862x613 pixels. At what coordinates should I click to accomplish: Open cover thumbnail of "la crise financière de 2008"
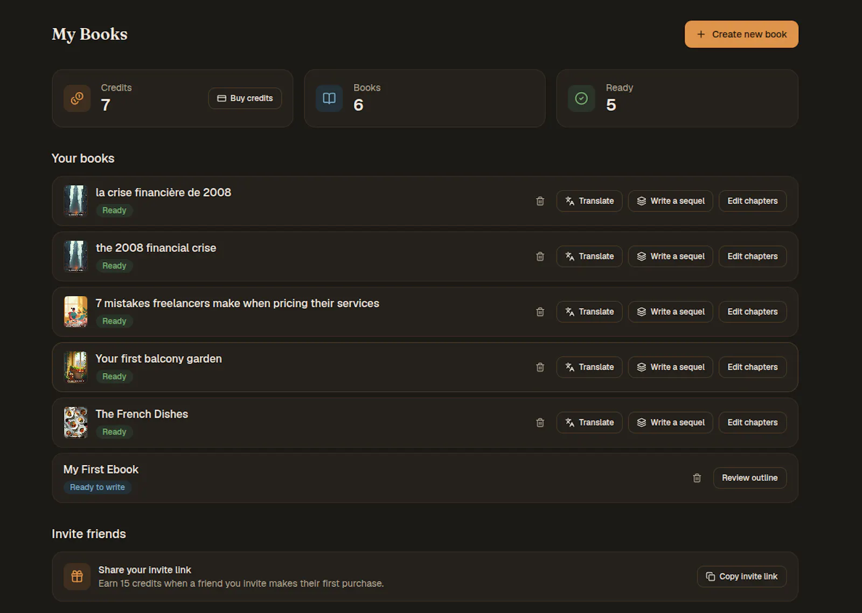[75, 201]
